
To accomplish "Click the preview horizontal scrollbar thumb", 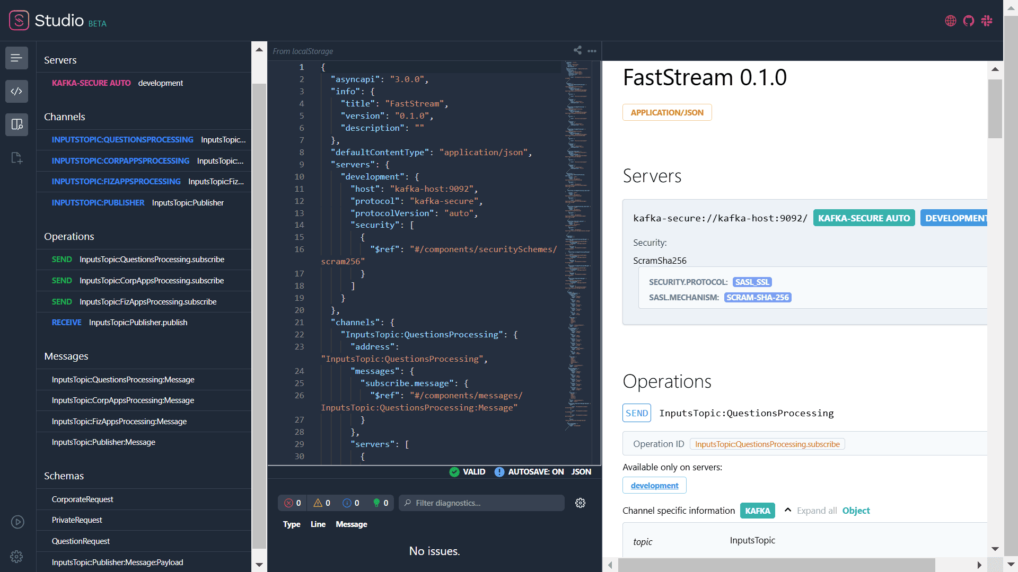I will tap(776, 565).
